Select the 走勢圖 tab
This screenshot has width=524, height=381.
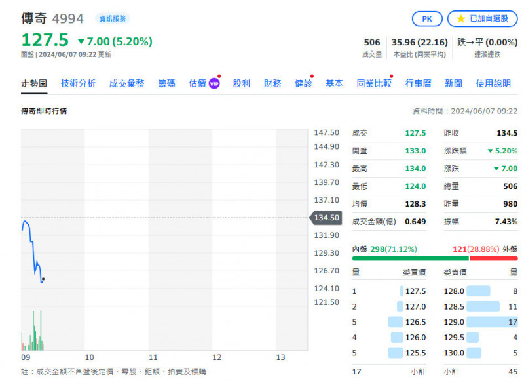pos(34,83)
